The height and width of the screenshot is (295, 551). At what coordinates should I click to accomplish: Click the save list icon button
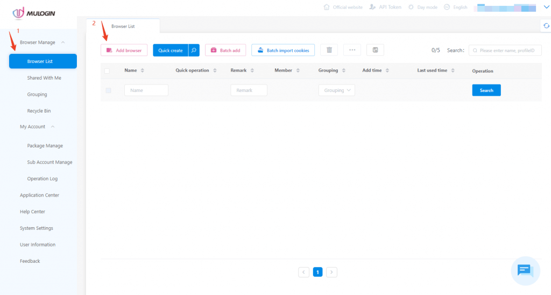[375, 50]
